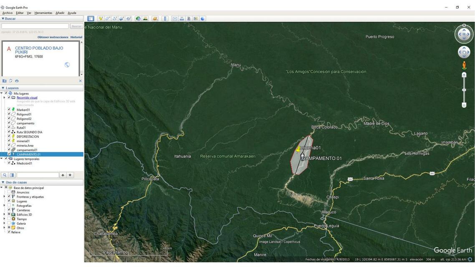Enable the Anuncios layer checkbox

tap(9, 192)
